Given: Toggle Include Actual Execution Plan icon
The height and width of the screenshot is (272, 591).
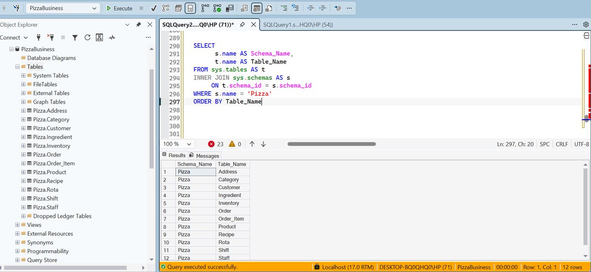Looking at the screenshot, I should [x=205, y=8].
